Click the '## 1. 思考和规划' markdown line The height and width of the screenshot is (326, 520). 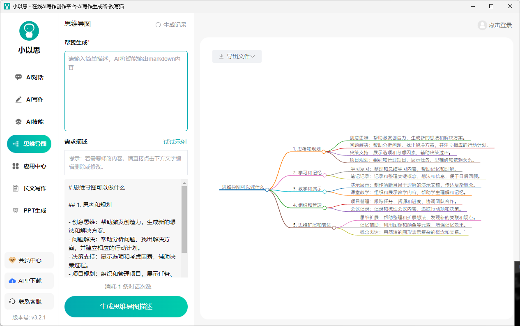coord(90,205)
